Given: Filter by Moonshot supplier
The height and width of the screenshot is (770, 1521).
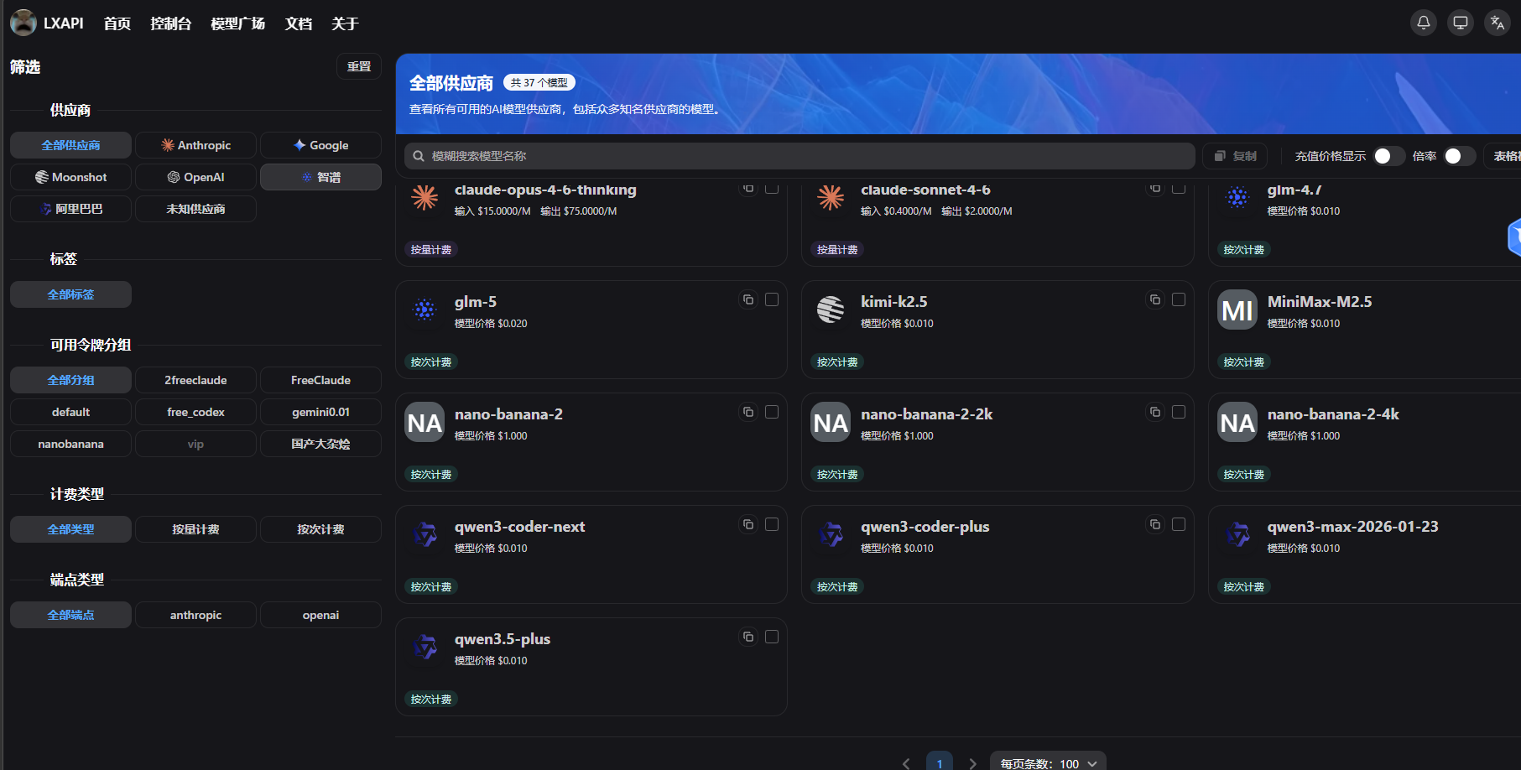Looking at the screenshot, I should pyautogui.click(x=70, y=177).
